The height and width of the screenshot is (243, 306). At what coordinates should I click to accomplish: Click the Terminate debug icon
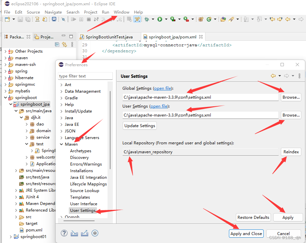pyautogui.click(x=89, y=19)
